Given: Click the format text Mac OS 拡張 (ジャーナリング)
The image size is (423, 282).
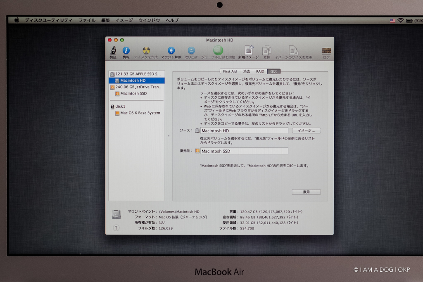Looking at the screenshot, I should coord(183,217).
